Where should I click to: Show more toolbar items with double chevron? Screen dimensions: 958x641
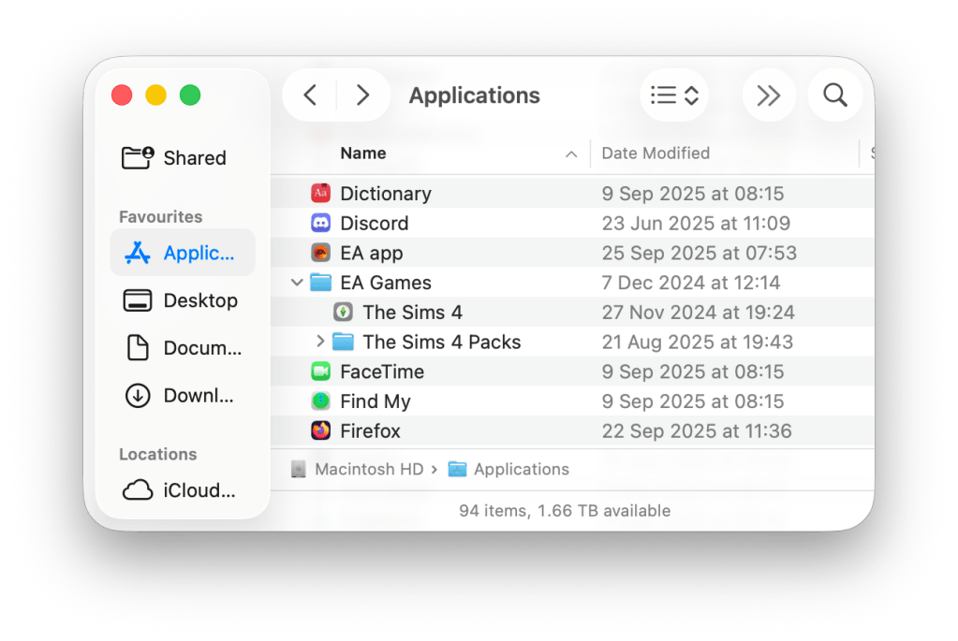[769, 95]
